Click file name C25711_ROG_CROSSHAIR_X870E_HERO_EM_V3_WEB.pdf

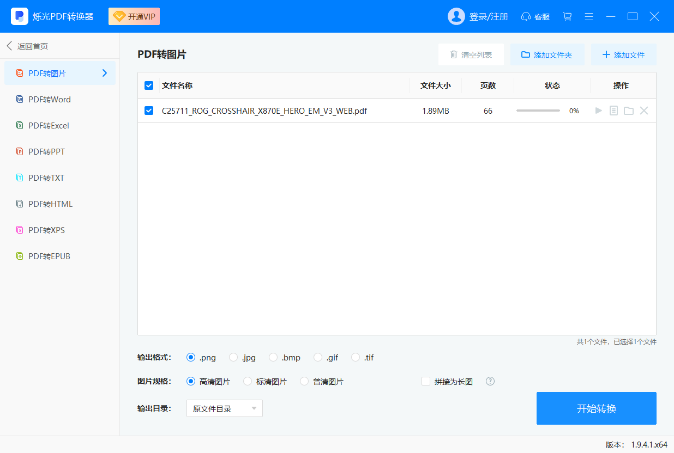click(264, 111)
